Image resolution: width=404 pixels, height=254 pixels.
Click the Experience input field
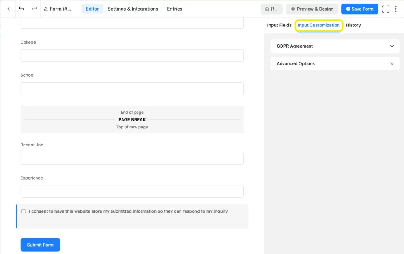[x=132, y=191]
